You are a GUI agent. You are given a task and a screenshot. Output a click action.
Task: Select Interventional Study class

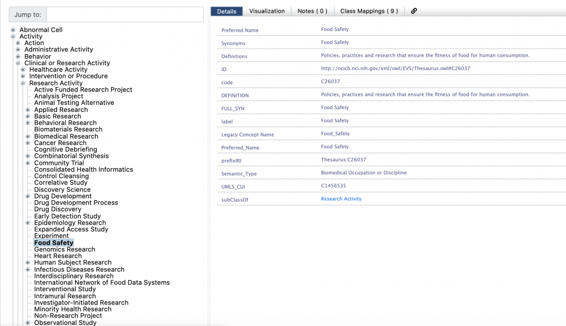tap(65, 289)
